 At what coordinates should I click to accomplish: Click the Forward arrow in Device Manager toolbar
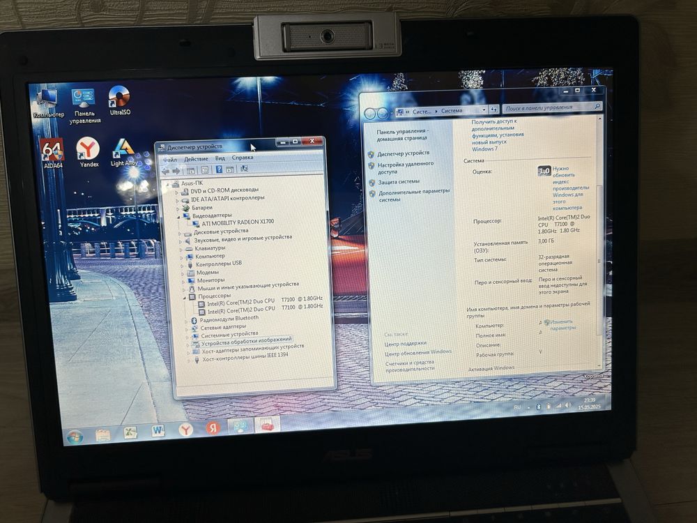tap(176, 171)
